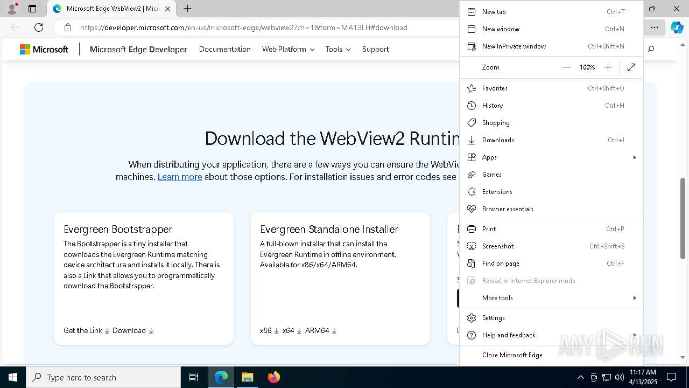
Task: Click the browser refresh button
Action: tap(39, 27)
